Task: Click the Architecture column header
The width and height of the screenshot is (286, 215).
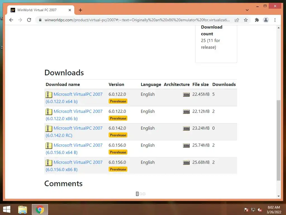Action: [177, 85]
